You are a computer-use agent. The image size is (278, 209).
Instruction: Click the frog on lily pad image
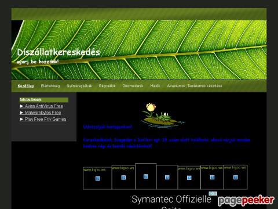(163, 115)
